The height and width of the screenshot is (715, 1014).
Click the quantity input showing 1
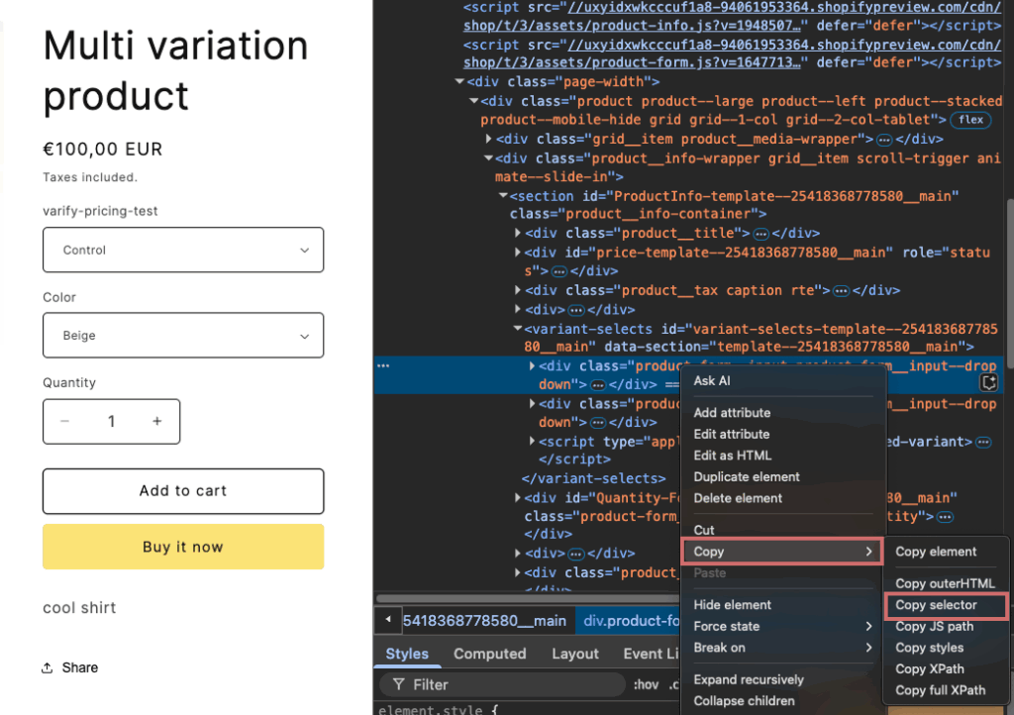(x=111, y=422)
